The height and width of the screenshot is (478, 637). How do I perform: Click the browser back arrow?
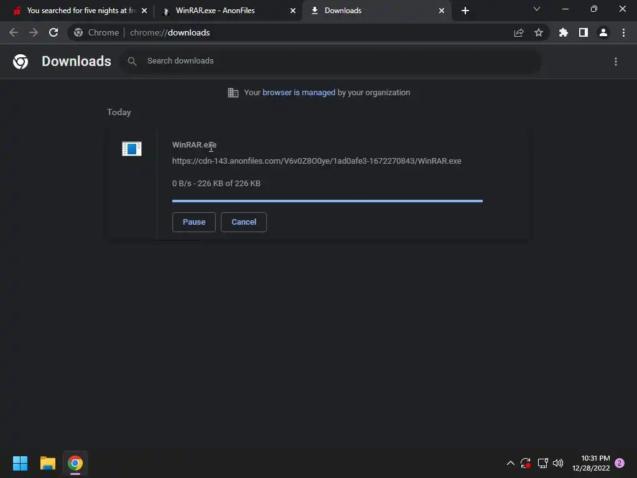(14, 32)
